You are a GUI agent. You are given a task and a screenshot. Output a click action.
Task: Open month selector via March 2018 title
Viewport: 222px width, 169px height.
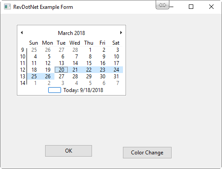pos(72,33)
